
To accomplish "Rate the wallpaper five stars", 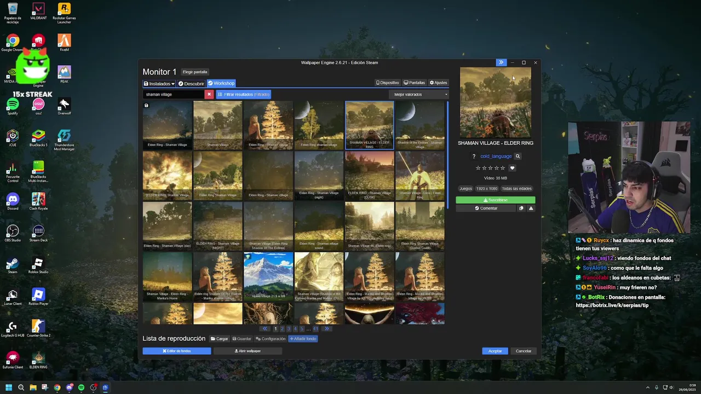I will 503,168.
